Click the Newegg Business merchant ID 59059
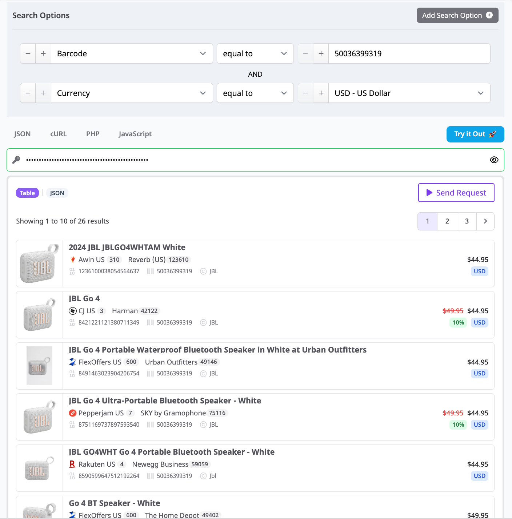The image size is (512, 519). click(x=200, y=464)
